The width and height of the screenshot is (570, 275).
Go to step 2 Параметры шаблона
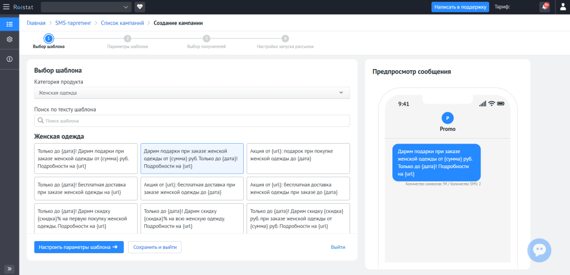click(x=127, y=39)
